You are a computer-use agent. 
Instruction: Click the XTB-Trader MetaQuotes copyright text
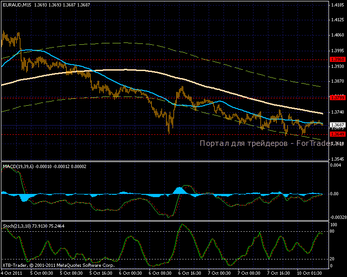(59, 265)
